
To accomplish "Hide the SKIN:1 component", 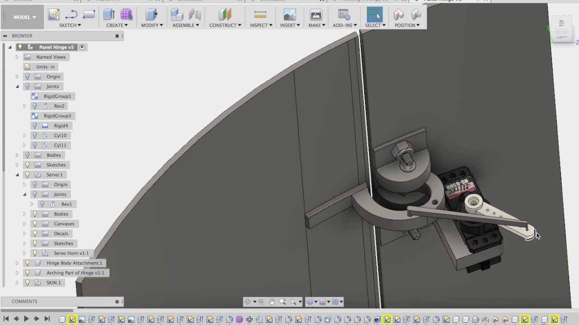I will coord(27,283).
